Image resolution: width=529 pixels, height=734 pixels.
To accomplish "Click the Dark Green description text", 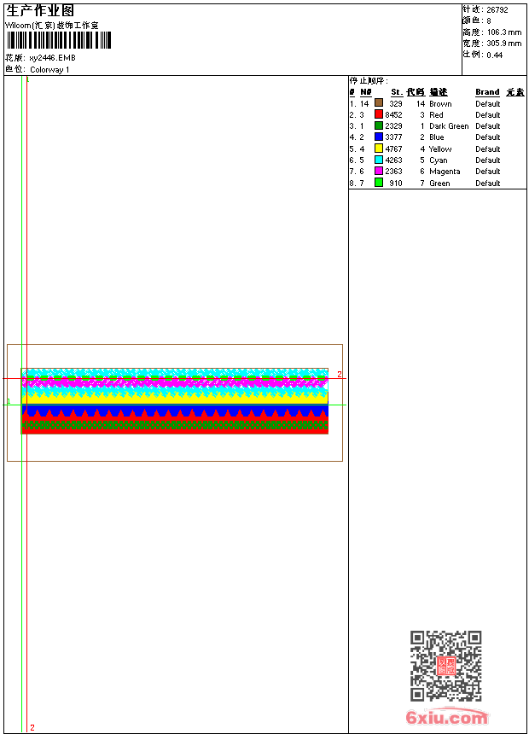I will pyautogui.click(x=449, y=126).
